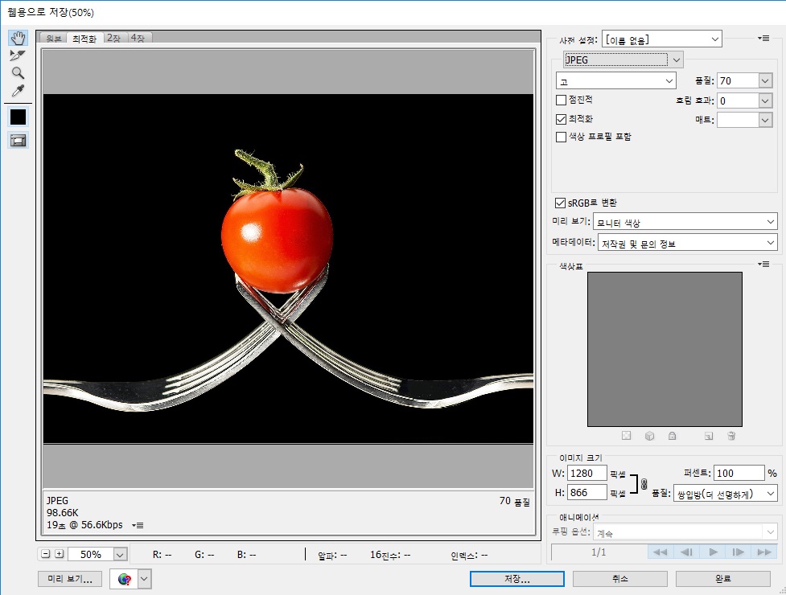Toggle slices visibility icon
The image size is (786, 595).
[18, 140]
